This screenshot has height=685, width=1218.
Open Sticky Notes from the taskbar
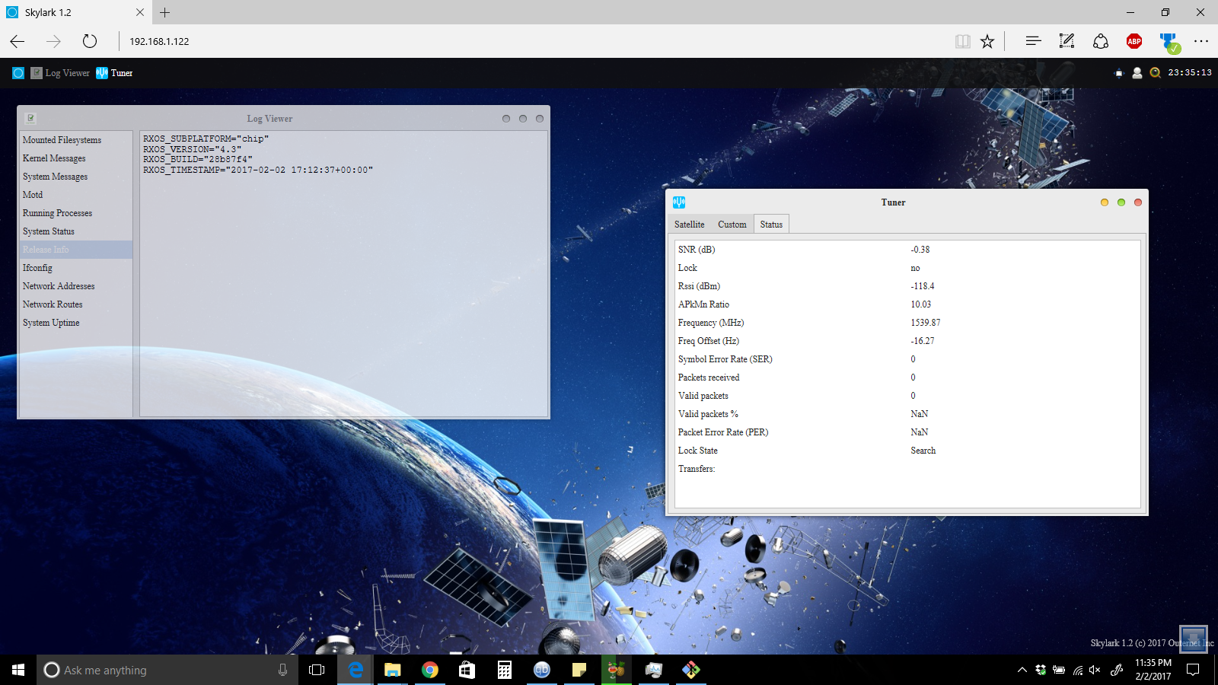(579, 670)
